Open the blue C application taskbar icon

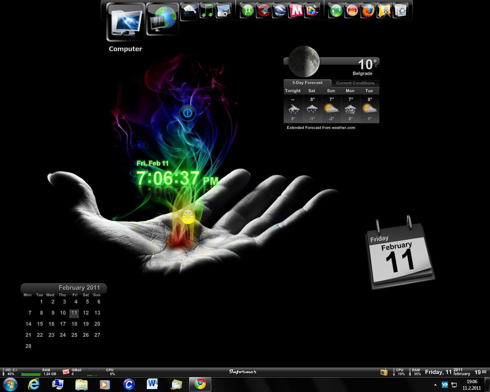[129, 384]
